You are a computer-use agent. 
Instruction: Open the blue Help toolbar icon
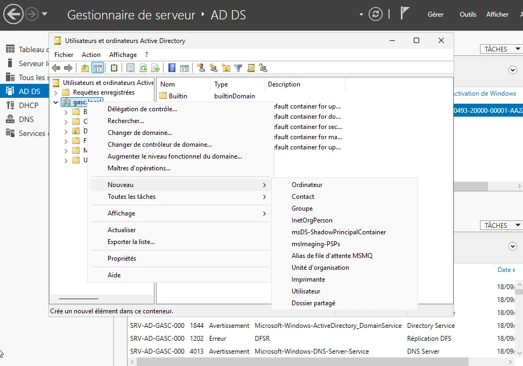coord(172,68)
